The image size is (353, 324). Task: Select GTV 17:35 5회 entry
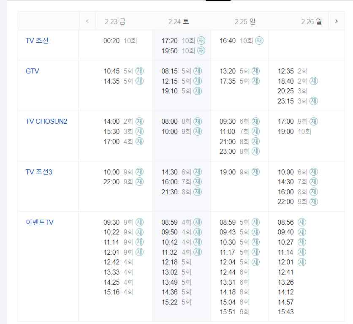point(239,81)
